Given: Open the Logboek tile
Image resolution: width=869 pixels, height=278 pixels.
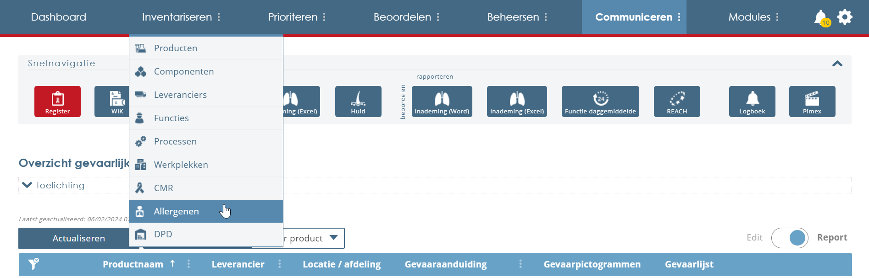Looking at the screenshot, I should click(x=752, y=102).
